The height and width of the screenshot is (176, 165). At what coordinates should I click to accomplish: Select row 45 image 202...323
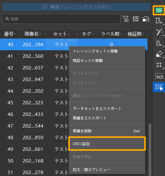click(x=33, y=103)
